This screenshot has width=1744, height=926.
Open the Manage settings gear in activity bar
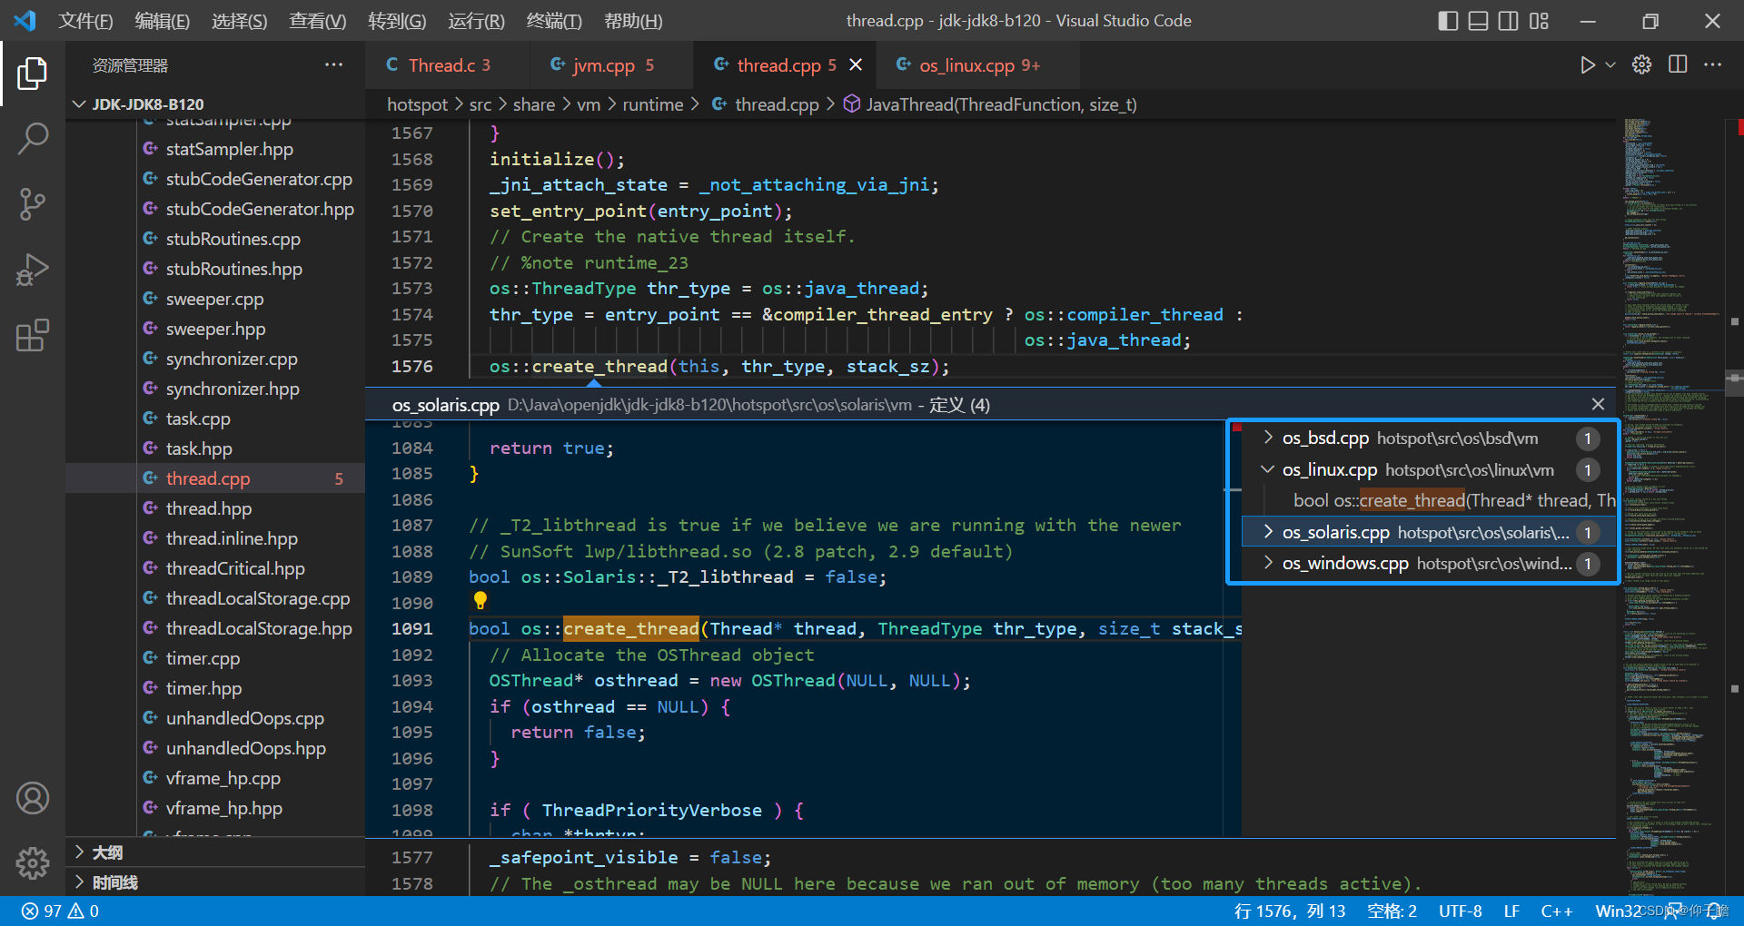[x=33, y=862]
